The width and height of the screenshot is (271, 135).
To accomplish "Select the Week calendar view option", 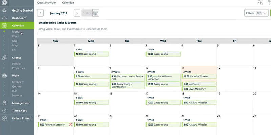I will 15,36.
